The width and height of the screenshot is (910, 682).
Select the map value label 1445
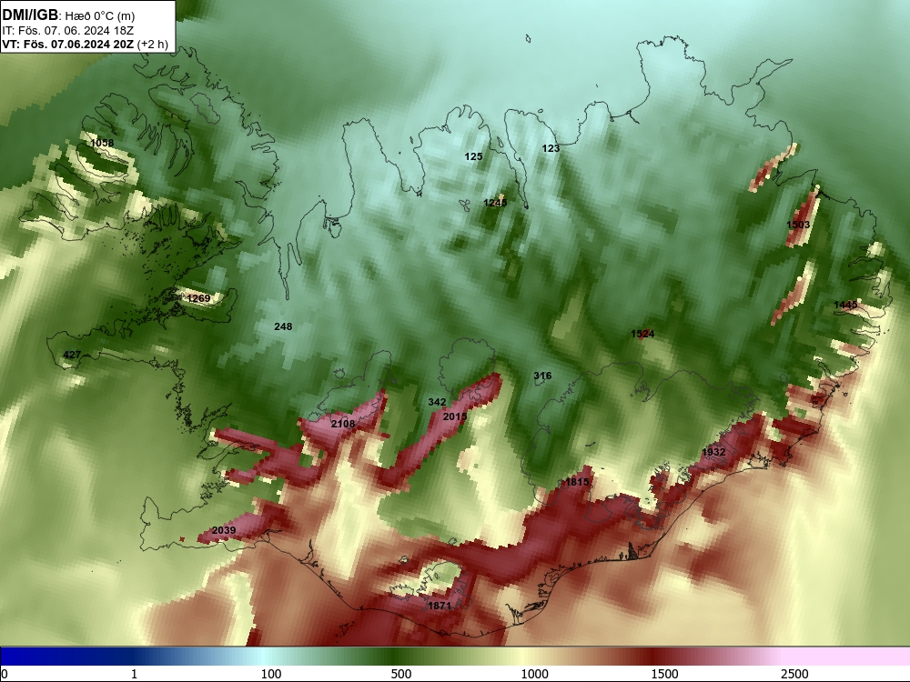click(x=845, y=305)
